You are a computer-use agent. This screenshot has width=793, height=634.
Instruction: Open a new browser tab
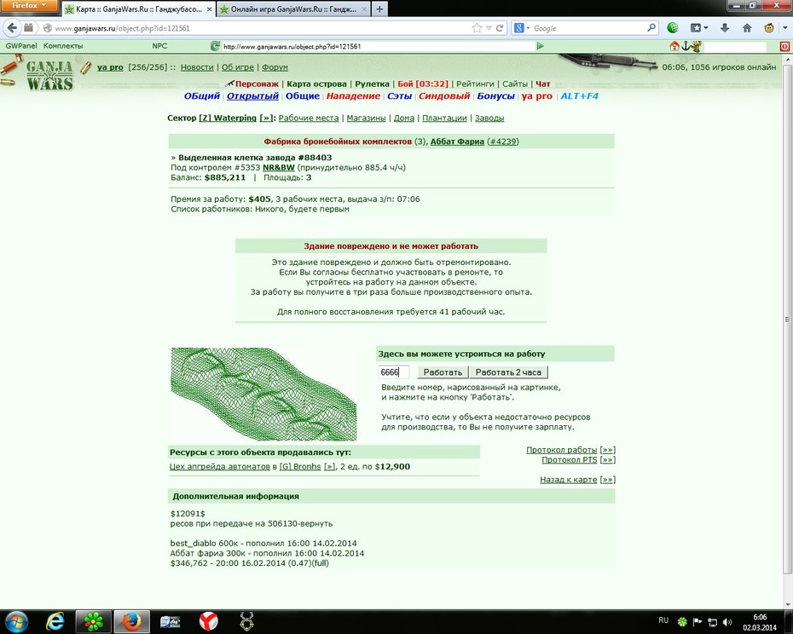(x=379, y=9)
